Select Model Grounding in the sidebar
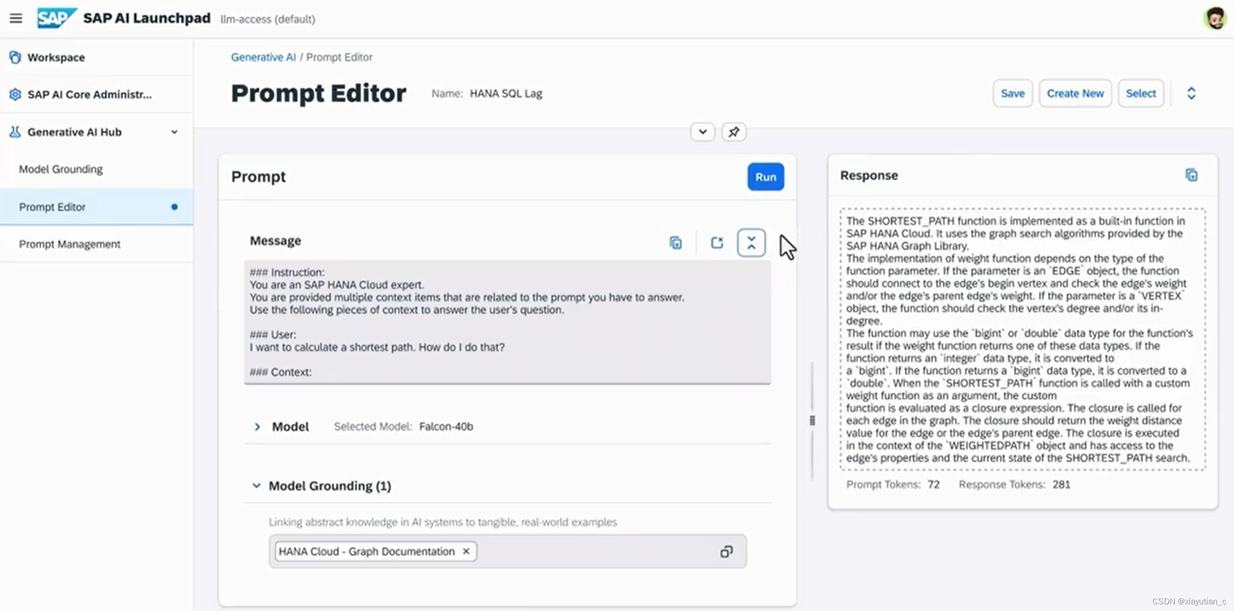The width and height of the screenshot is (1234, 611). (x=61, y=169)
